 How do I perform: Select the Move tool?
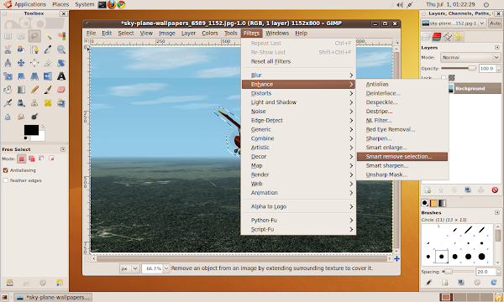21,63
